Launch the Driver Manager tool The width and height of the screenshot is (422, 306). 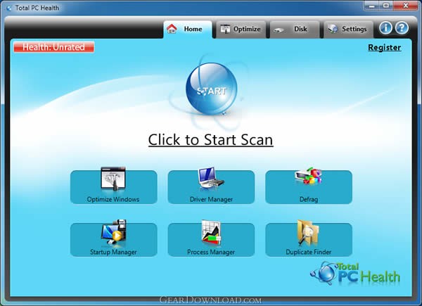pyautogui.click(x=211, y=187)
